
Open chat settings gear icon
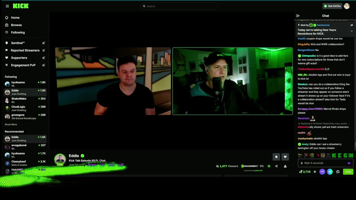pos(315,172)
